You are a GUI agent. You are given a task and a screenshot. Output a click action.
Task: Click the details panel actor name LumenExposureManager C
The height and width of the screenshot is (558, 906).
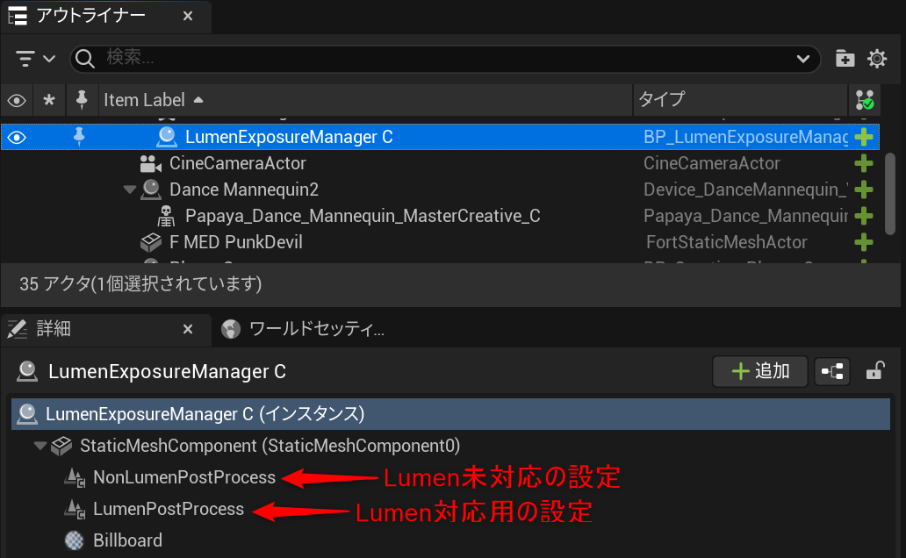click(167, 371)
